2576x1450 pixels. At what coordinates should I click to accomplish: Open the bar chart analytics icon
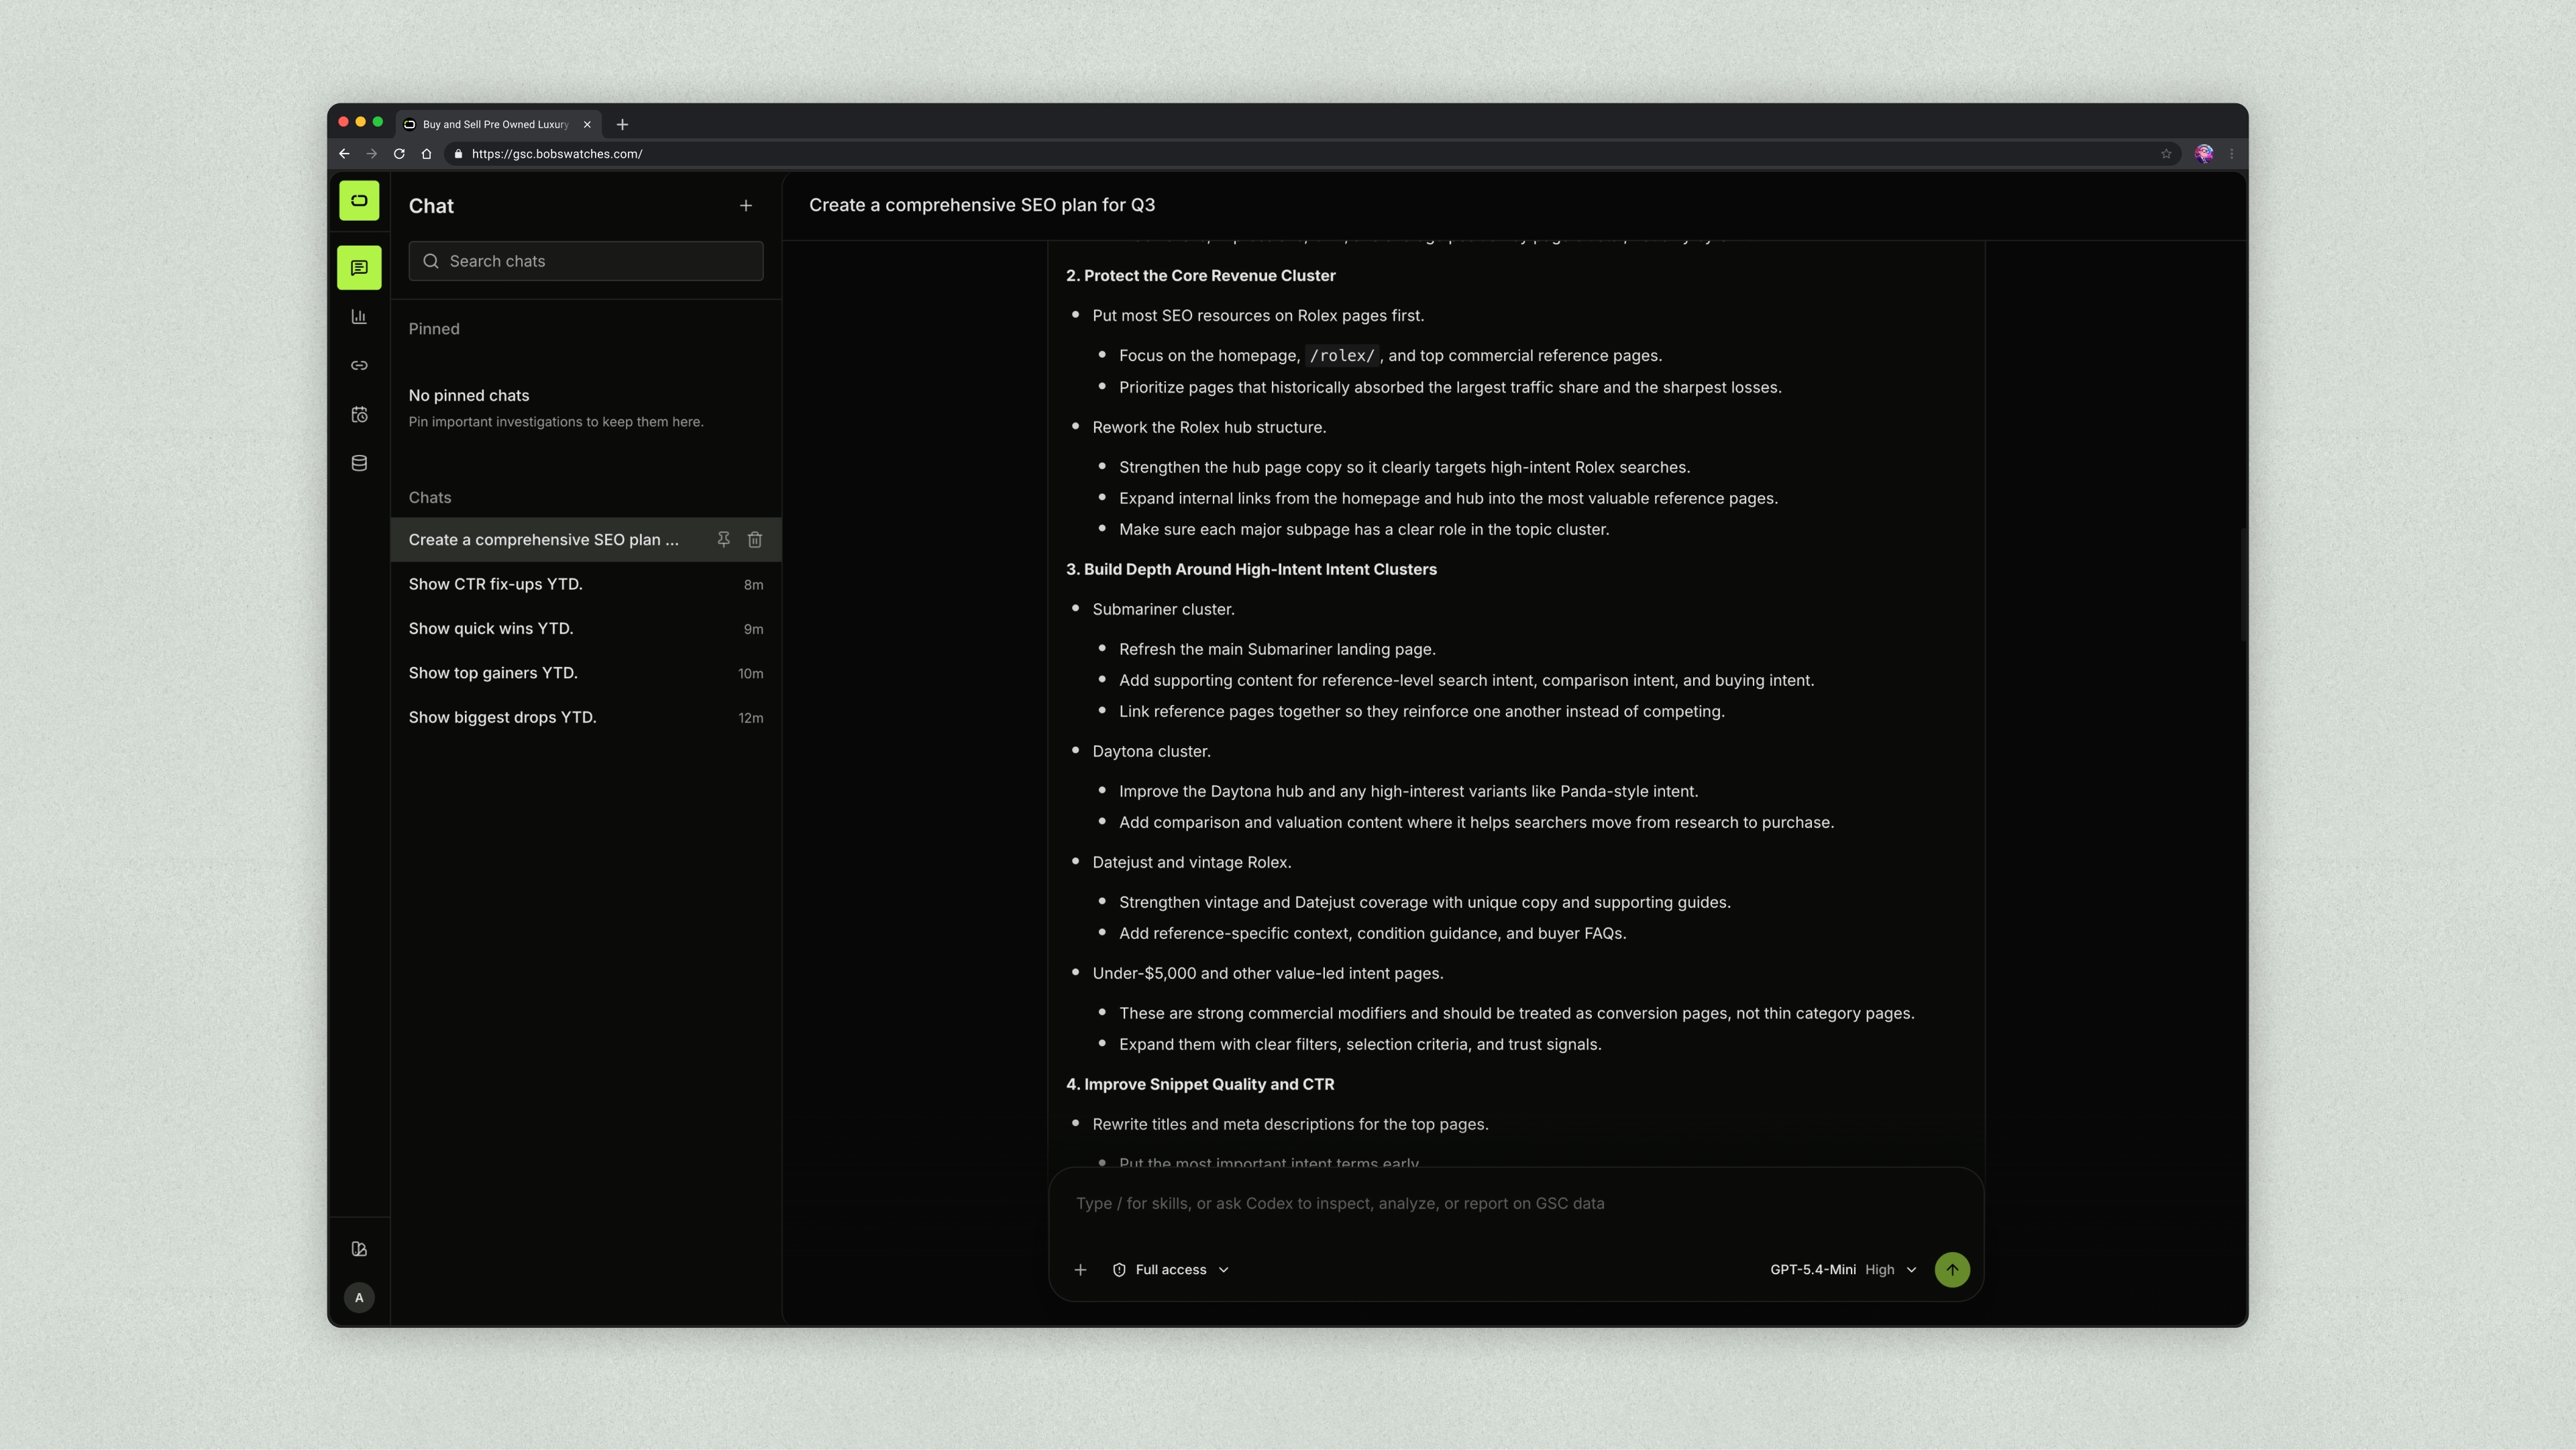[359, 317]
